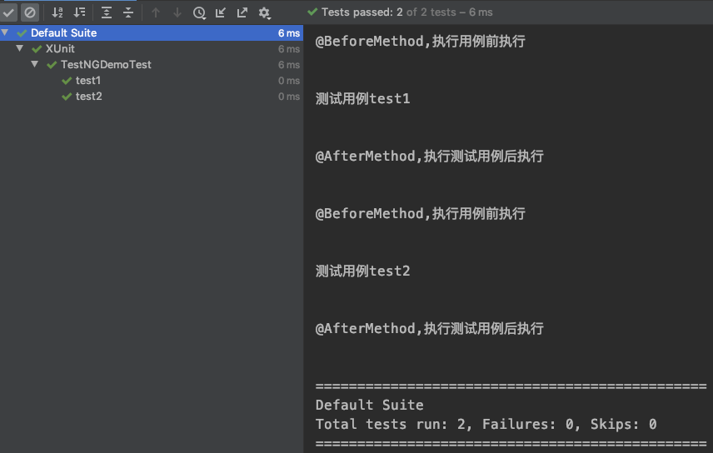The width and height of the screenshot is (713, 453).
Task: Click the Default Suite console text
Action: click(370, 405)
